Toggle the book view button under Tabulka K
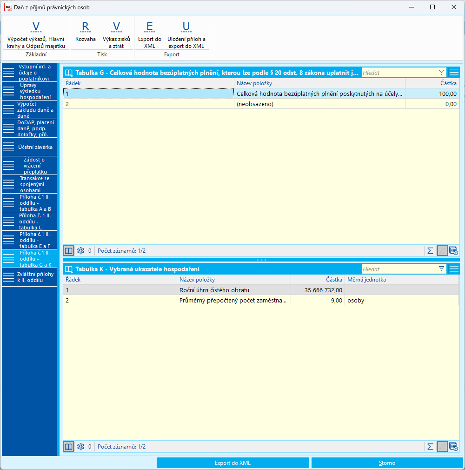 69,447
